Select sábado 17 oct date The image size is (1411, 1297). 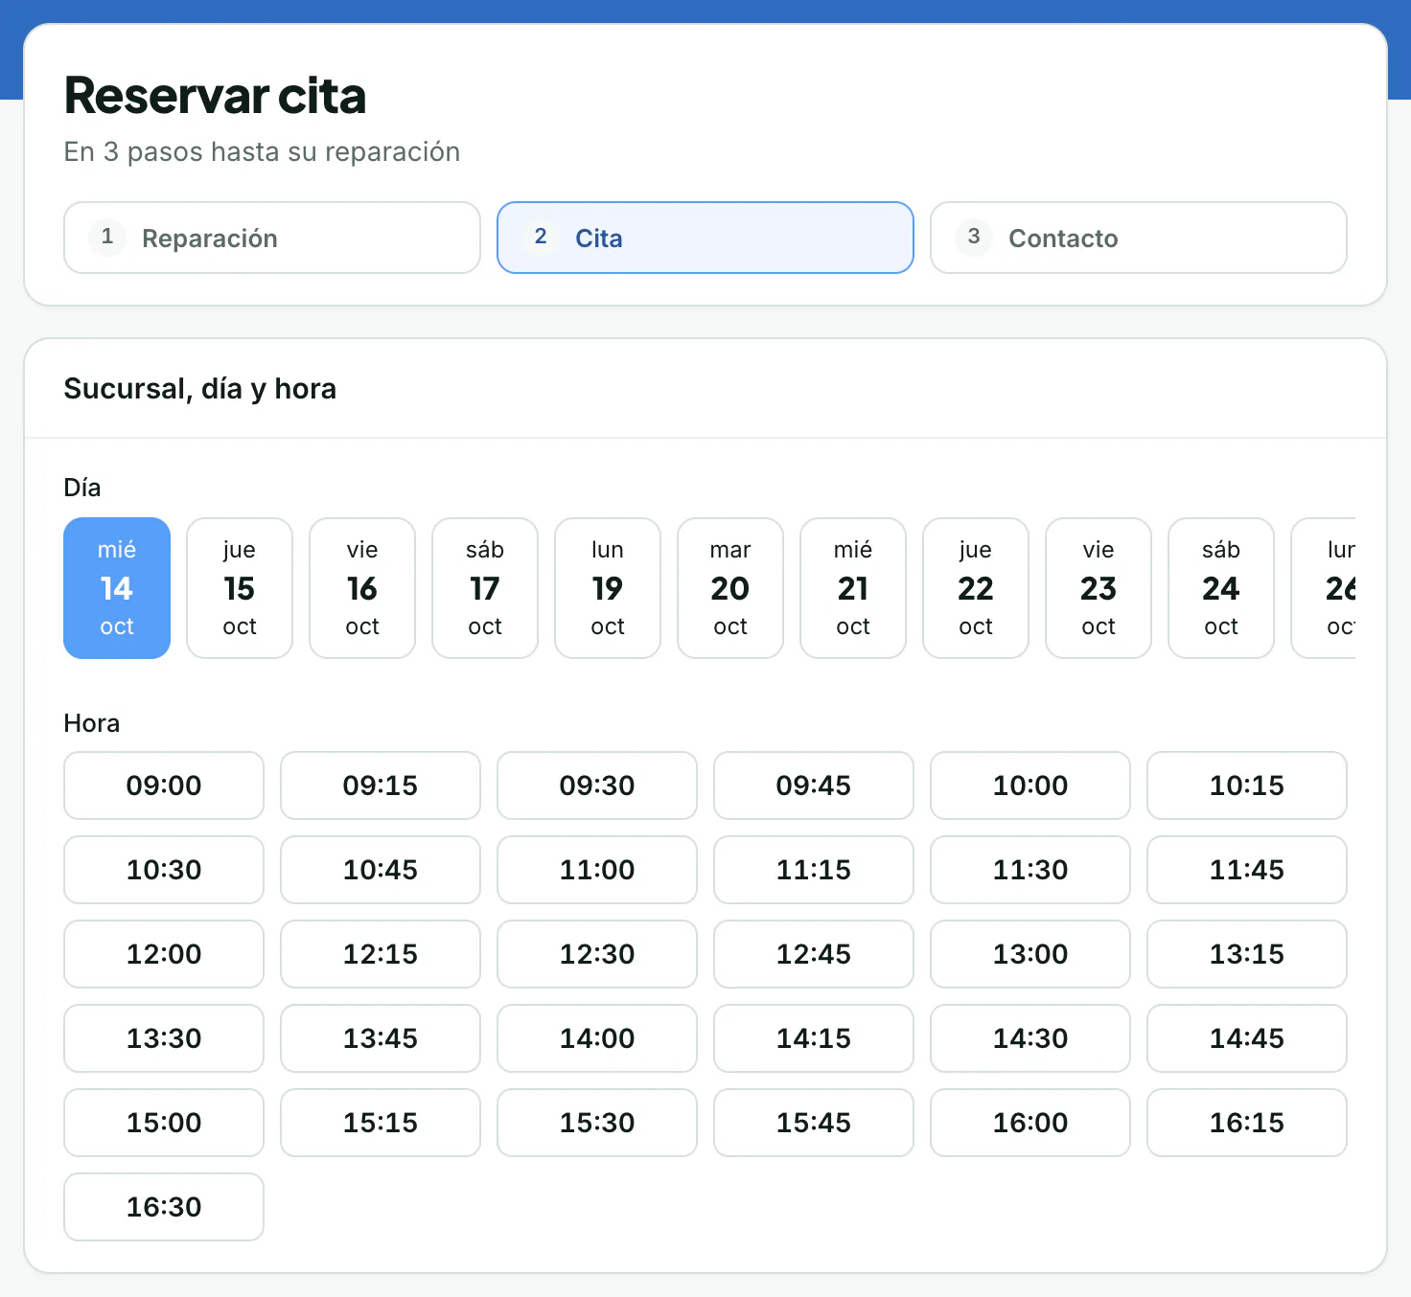click(485, 588)
